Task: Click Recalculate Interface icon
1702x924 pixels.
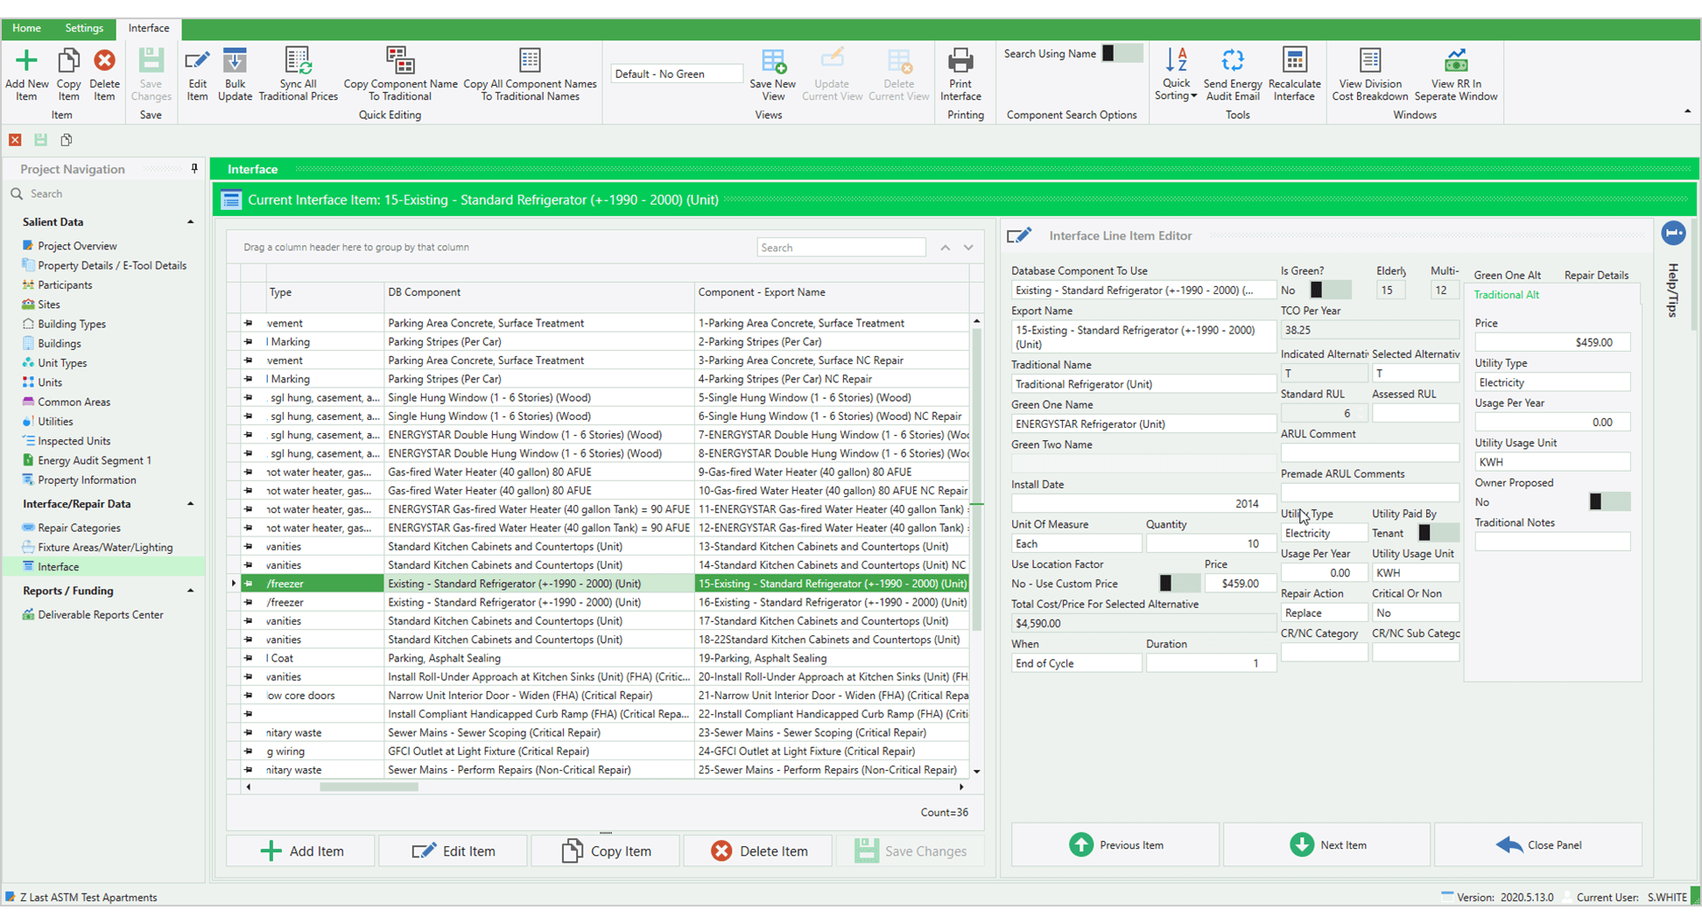Action: pyautogui.click(x=1294, y=74)
